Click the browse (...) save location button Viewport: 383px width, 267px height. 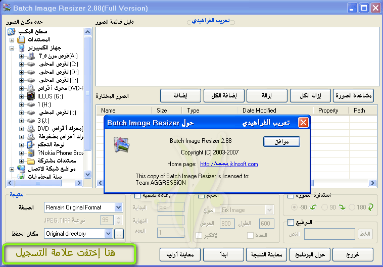[119, 235]
